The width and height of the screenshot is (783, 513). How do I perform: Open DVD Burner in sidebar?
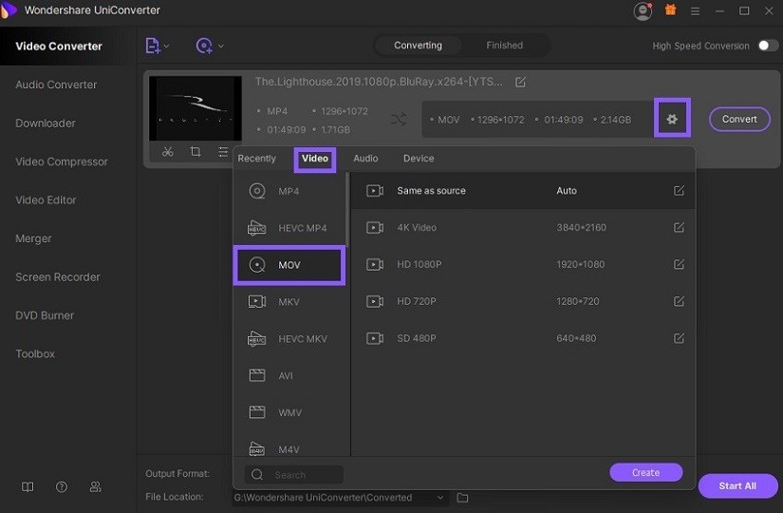click(x=45, y=315)
